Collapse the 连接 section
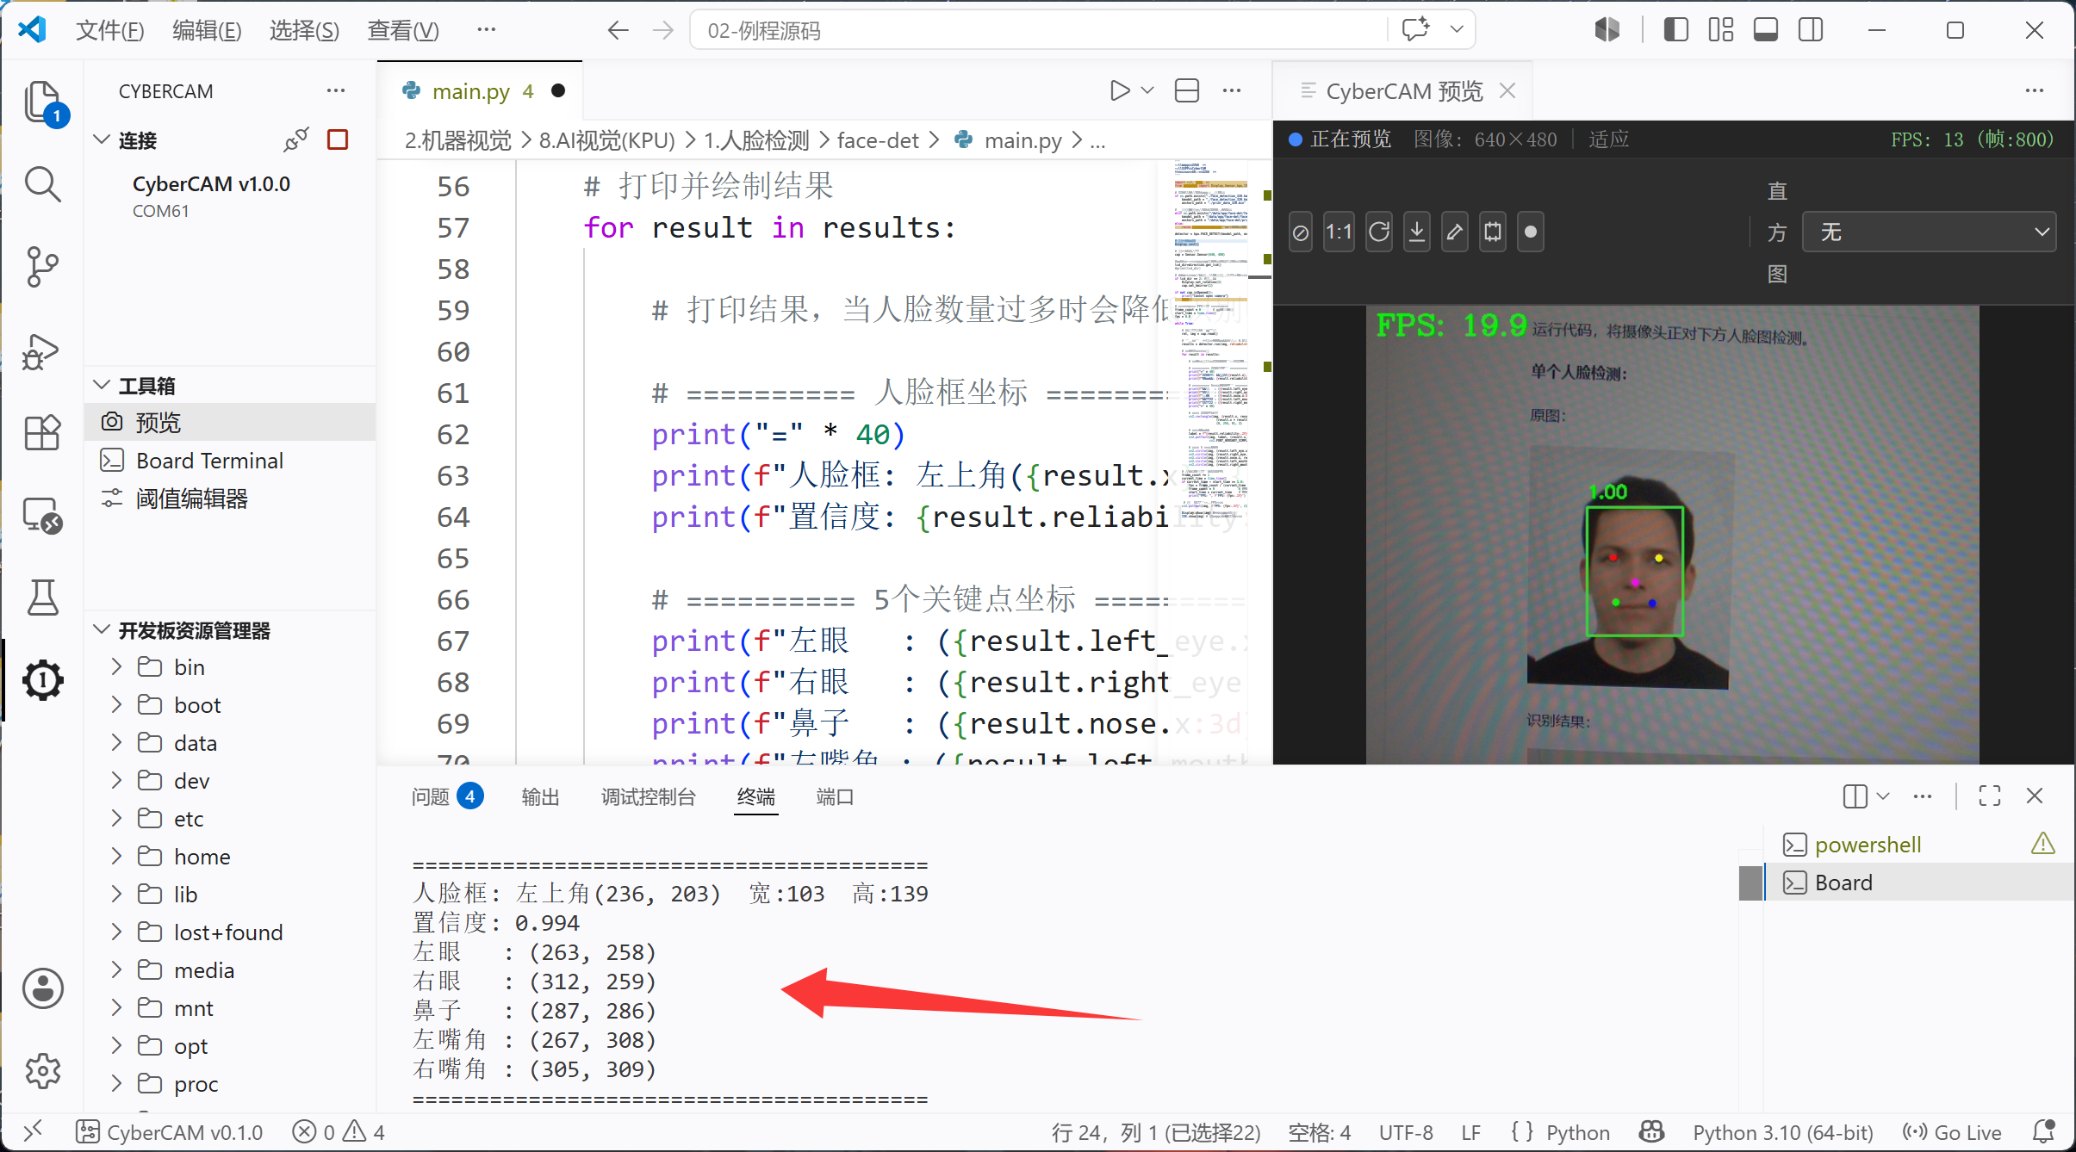 coord(103,139)
